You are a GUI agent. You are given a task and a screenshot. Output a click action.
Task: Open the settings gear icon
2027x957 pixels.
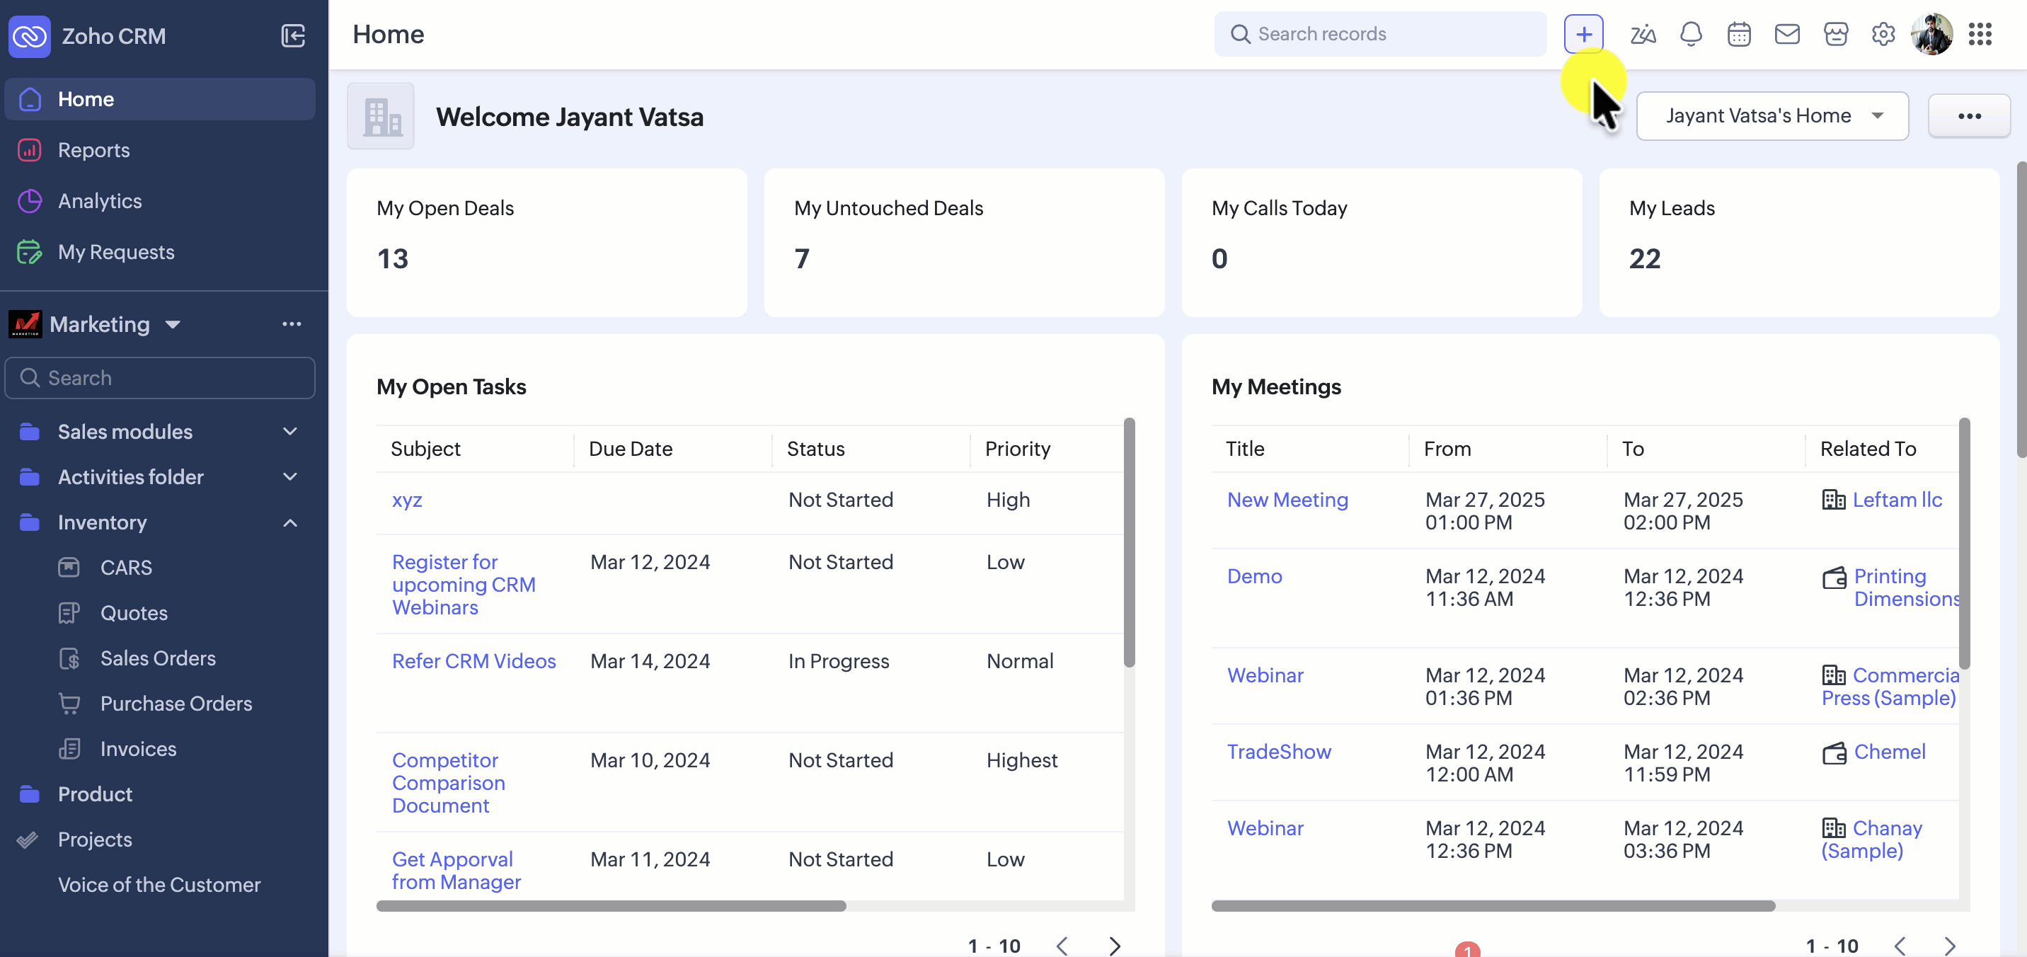[x=1883, y=35]
